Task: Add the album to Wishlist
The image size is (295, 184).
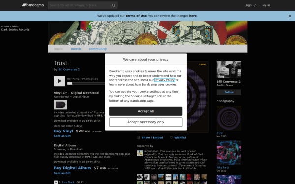Action: coord(180,137)
